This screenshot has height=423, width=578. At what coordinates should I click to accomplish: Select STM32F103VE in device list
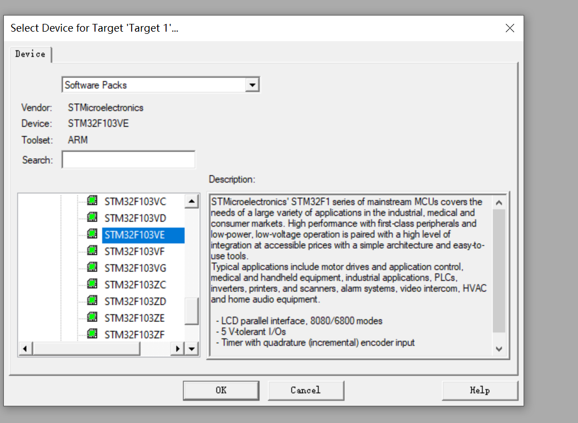coord(135,234)
